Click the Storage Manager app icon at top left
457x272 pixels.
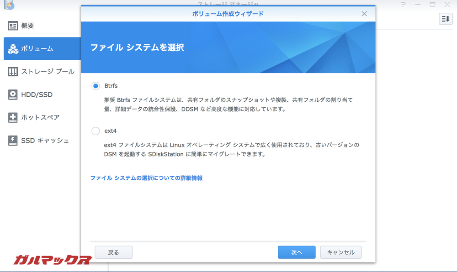point(8,5)
